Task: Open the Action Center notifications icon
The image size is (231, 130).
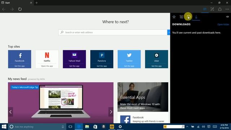Action: (x=209, y=127)
